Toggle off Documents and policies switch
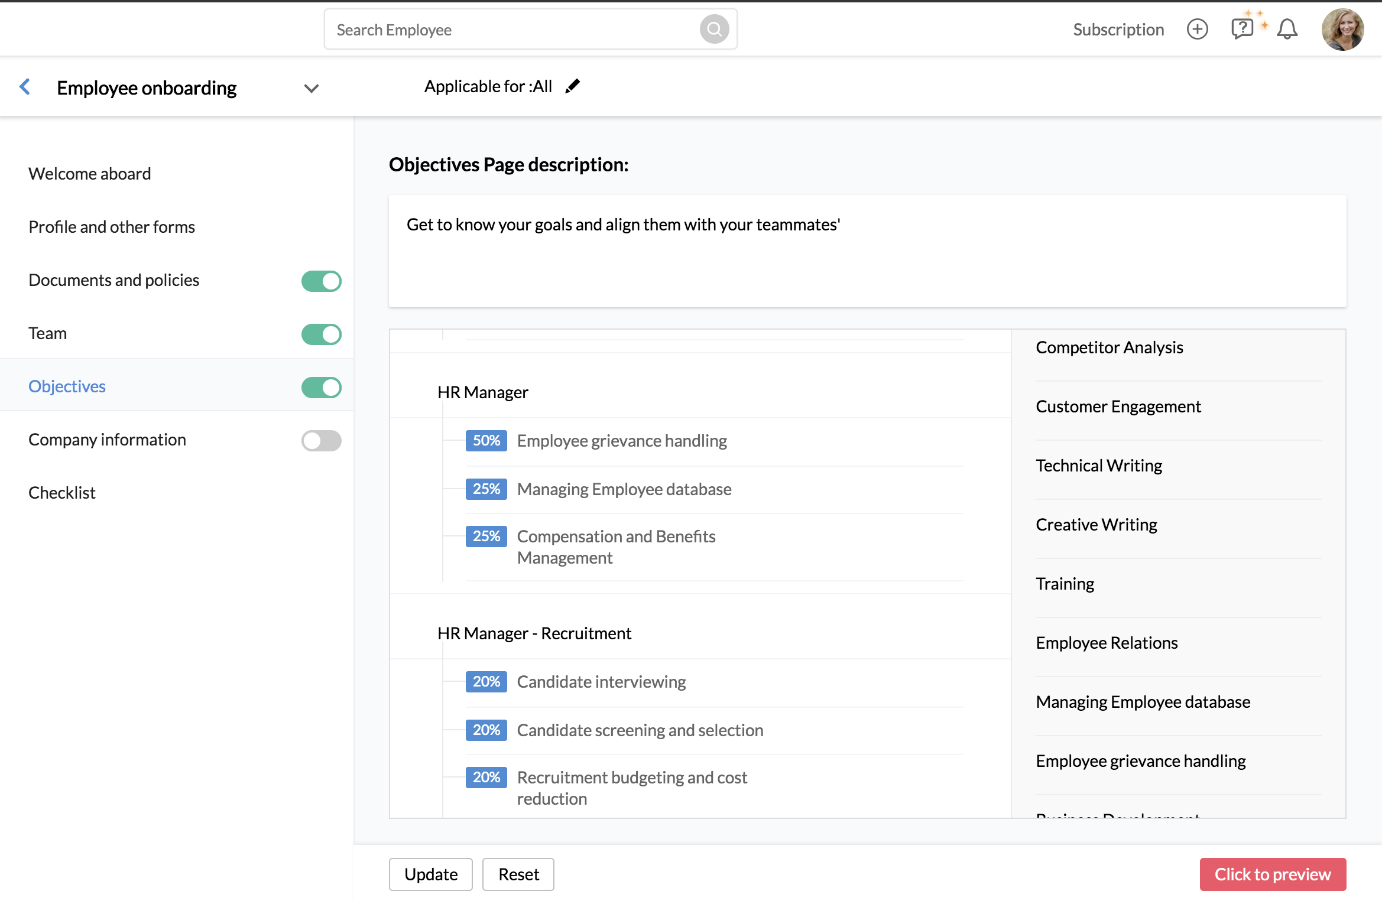The width and height of the screenshot is (1382, 901). pos(321,281)
